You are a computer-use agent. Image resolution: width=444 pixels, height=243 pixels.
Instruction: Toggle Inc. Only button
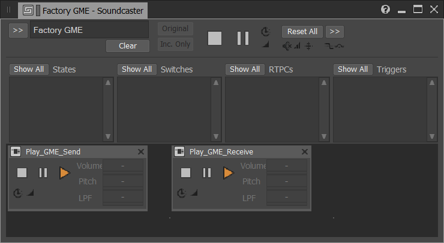point(175,44)
